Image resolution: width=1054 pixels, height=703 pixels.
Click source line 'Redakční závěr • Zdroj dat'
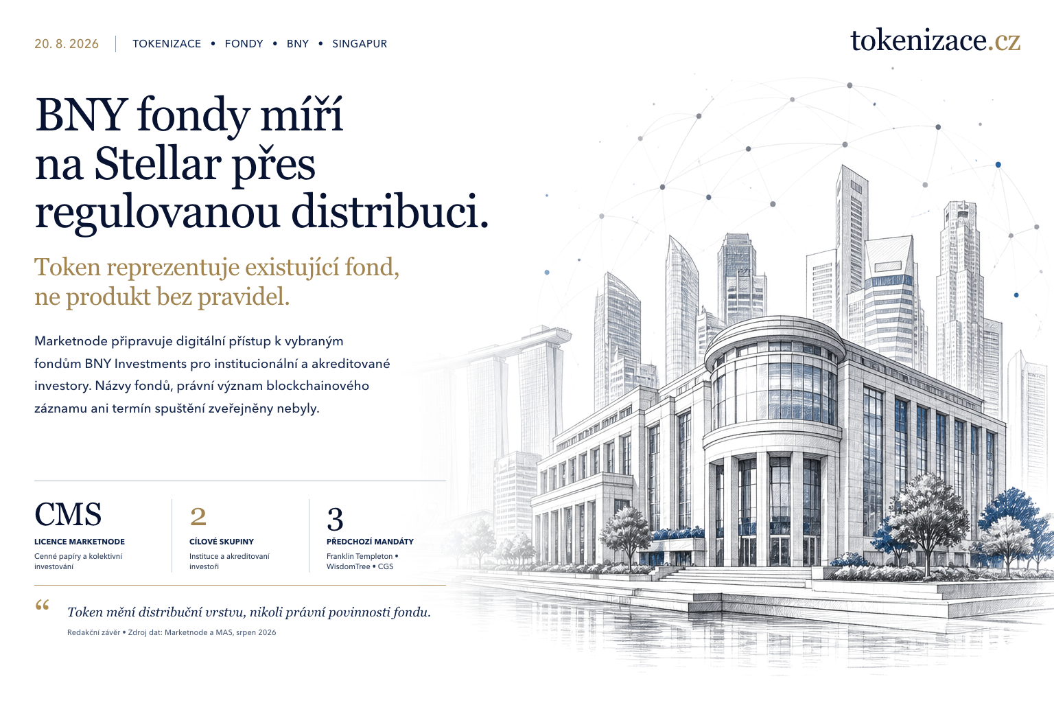coord(172,632)
